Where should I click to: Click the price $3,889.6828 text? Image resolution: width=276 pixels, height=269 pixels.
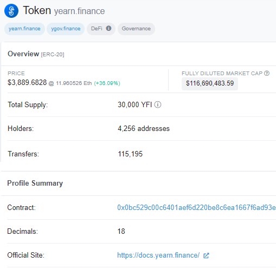[27, 83]
